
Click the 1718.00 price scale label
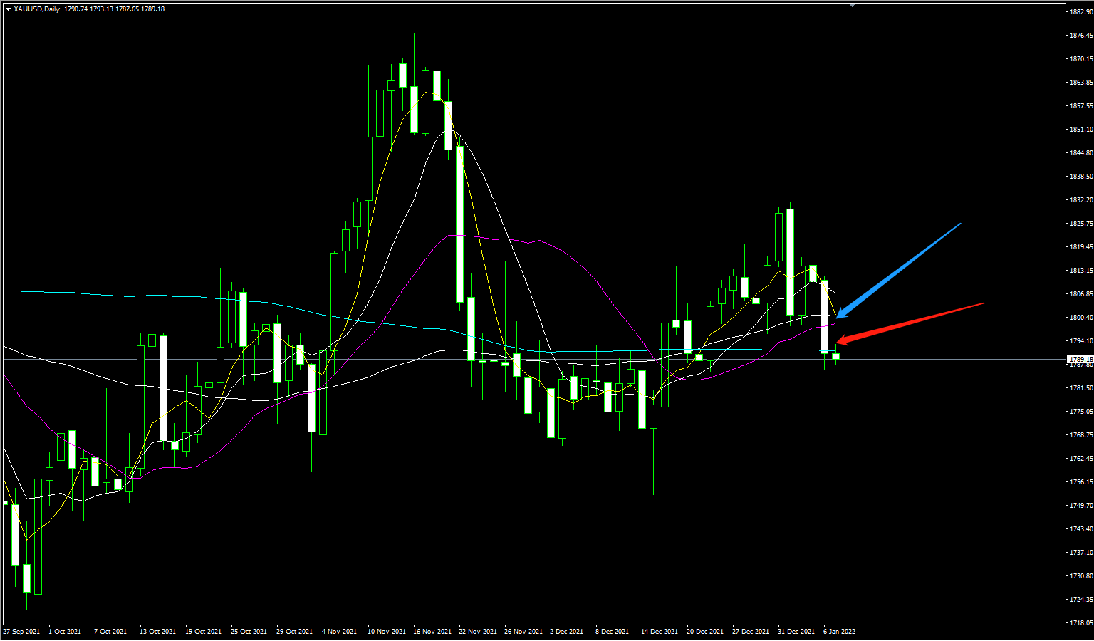(x=1080, y=623)
